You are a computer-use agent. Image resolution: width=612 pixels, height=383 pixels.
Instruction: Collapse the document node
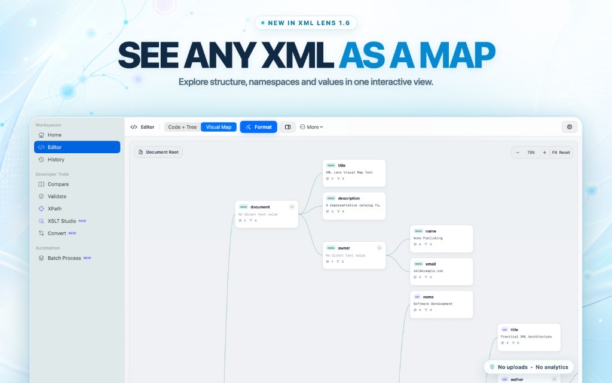pyautogui.click(x=292, y=206)
